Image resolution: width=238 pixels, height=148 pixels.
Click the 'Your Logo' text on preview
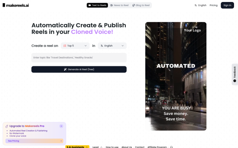(192, 30)
